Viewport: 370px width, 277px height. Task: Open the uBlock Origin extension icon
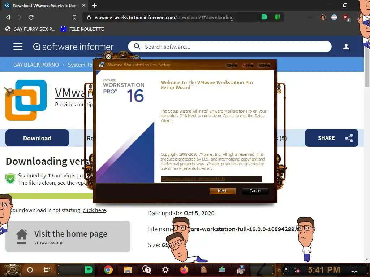(x=346, y=18)
